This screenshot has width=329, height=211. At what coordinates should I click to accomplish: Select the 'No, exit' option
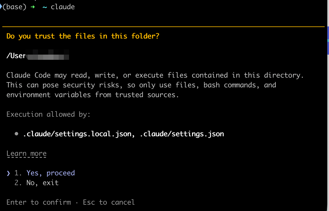(x=42, y=183)
